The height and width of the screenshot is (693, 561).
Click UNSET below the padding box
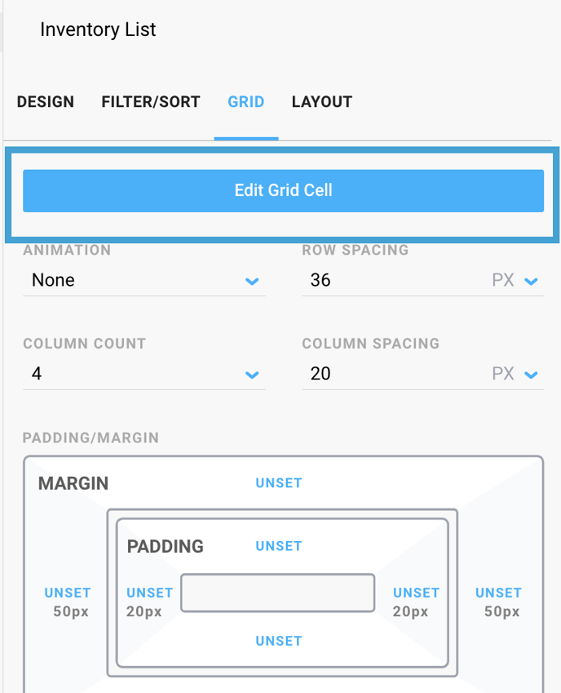point(278,641)
